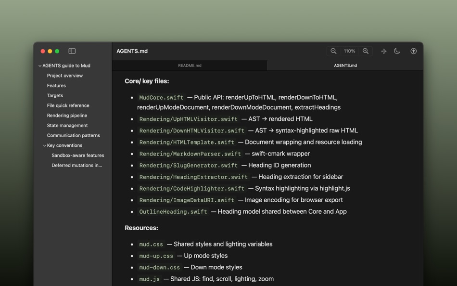Collapse AGENTS guide to Mud outline
This screenshot has width=457, height=286.
click(x=40, y=66)
